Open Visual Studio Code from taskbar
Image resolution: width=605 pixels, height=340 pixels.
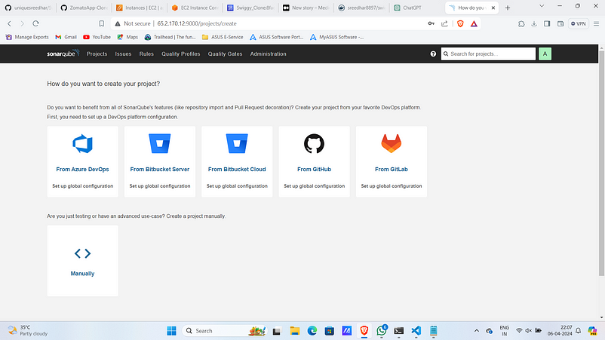point(416,331)
